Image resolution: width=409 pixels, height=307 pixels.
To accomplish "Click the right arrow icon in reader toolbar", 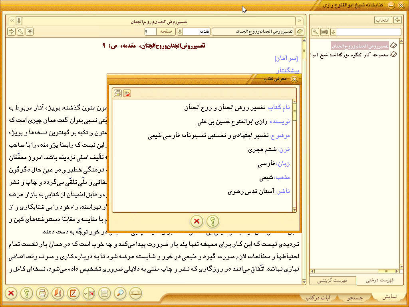I will [11, 32].
